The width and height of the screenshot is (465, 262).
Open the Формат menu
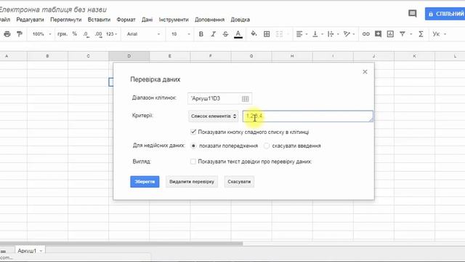(x=126, y=20)
